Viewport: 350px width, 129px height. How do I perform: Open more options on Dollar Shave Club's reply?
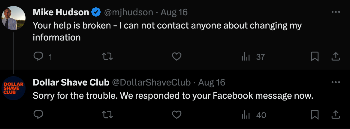[335, 82]
